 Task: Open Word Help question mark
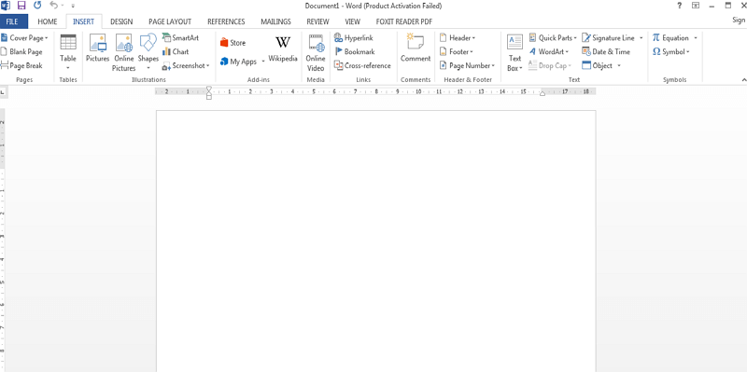(x=680, y=6)
